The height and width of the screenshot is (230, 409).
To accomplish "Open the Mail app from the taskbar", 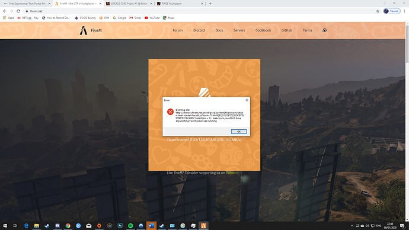I will pyautogui.click(x=89, y=226).
